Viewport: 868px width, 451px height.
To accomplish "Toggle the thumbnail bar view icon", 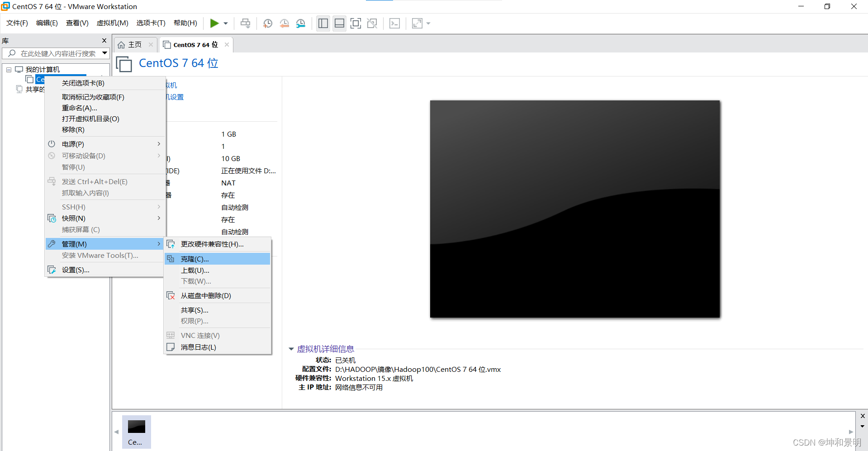I will [x=339, y=24].
